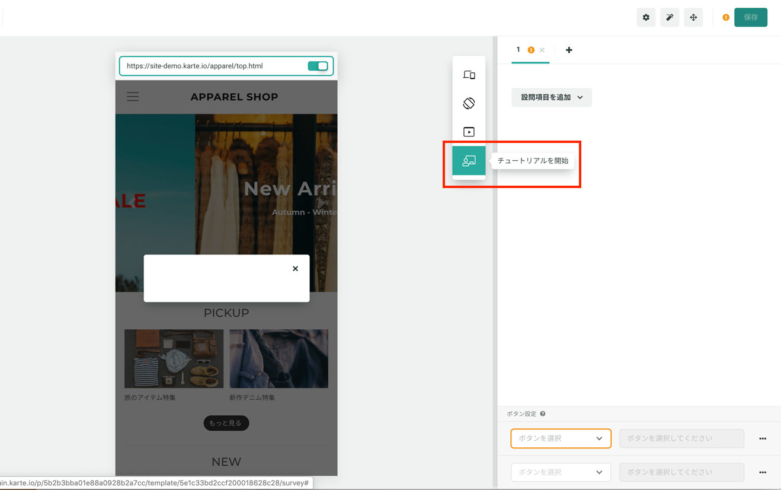Screen dimensions: 781x490
Task: Select tab 1 in the right panel
Action: pos(518,50)
